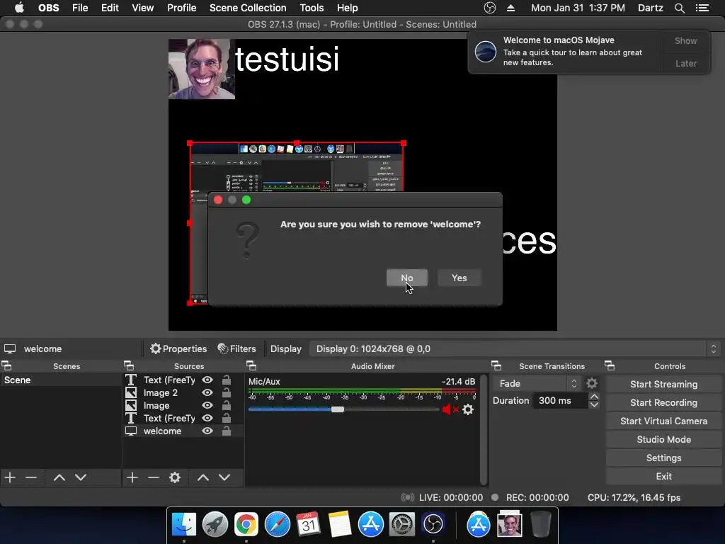The width and height of the screenshot is (725, 544).
Task: Click Start Streaming
Action: point(663,384)
